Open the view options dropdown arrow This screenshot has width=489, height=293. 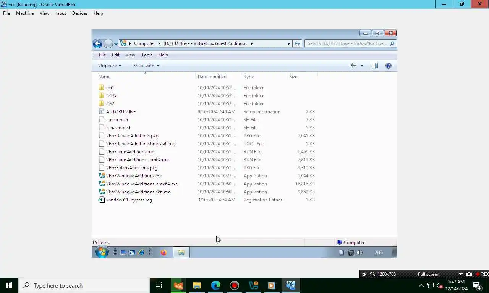coord(362,66)
